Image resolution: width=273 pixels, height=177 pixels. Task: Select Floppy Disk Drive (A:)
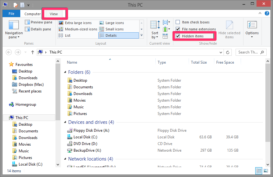(91, 130)
